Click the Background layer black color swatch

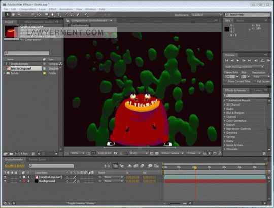36,181
